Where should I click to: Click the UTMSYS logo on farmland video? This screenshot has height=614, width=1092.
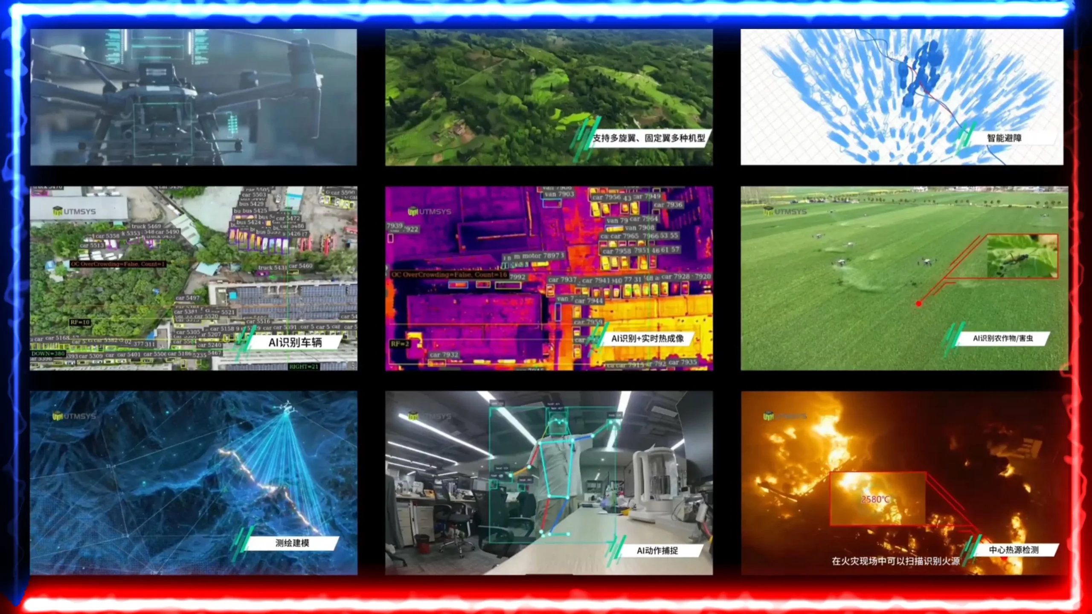coord(785,211)
